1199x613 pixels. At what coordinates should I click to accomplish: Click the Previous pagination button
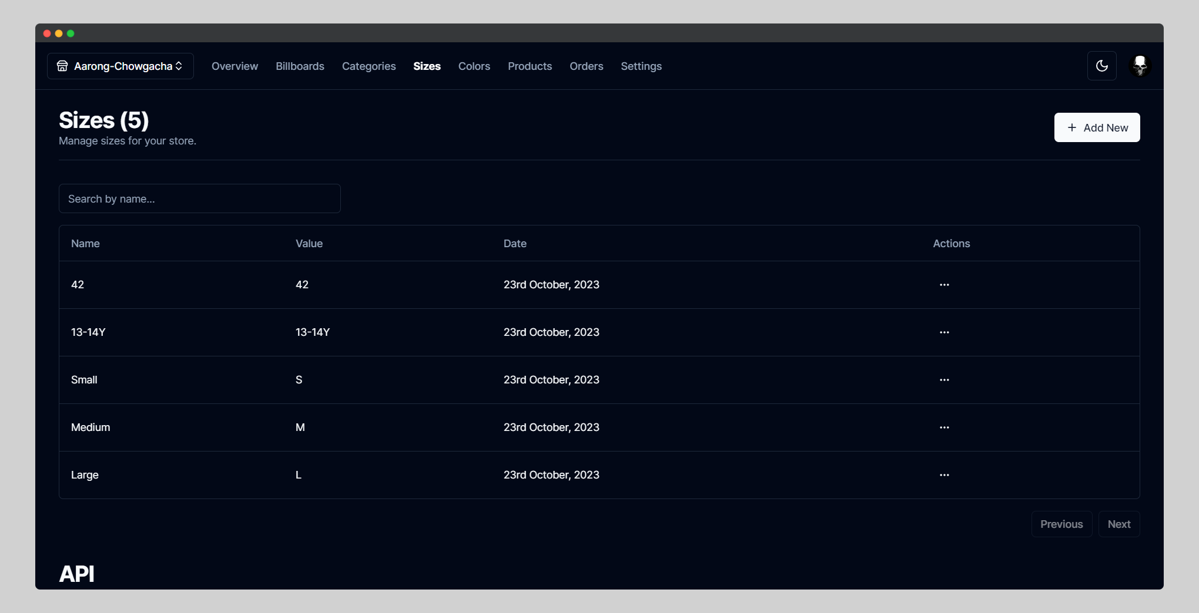coord(1061,524)
